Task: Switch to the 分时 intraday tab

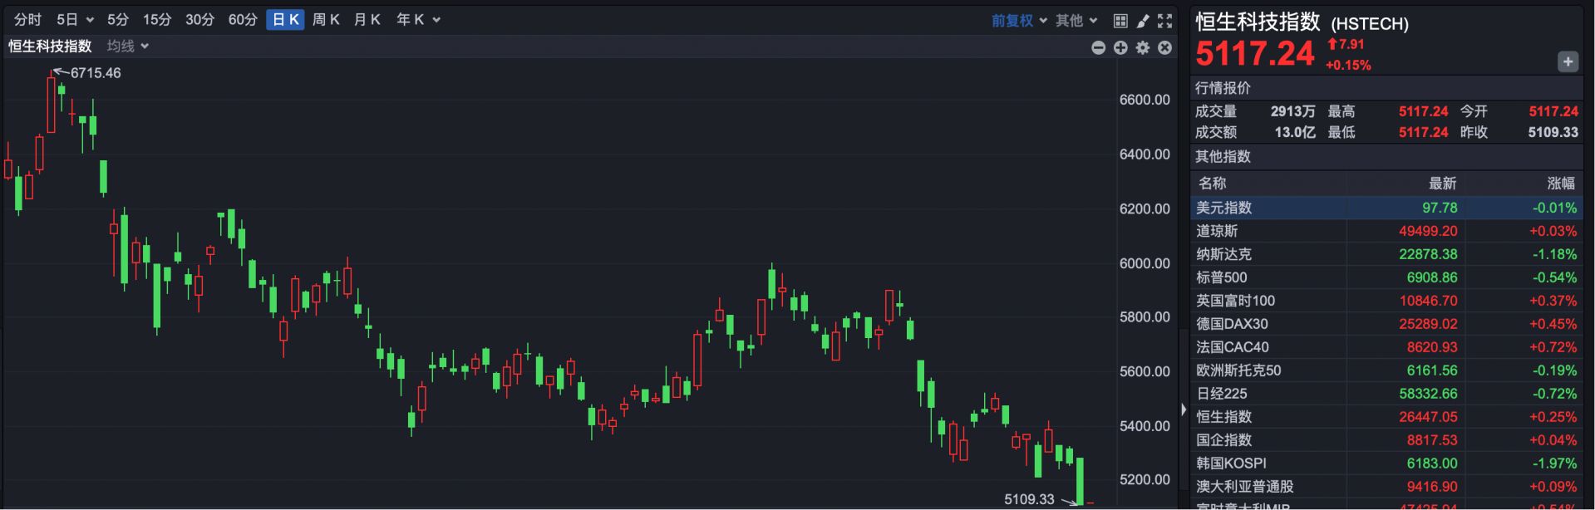Action: (x=27, y=20)
